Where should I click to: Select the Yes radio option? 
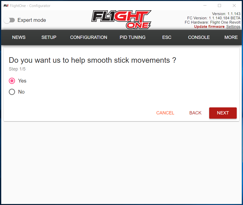tap(12, 81)
